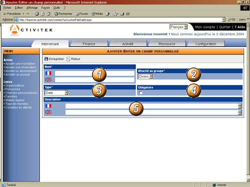Click the Précédente back button

[x=12, y=14]
